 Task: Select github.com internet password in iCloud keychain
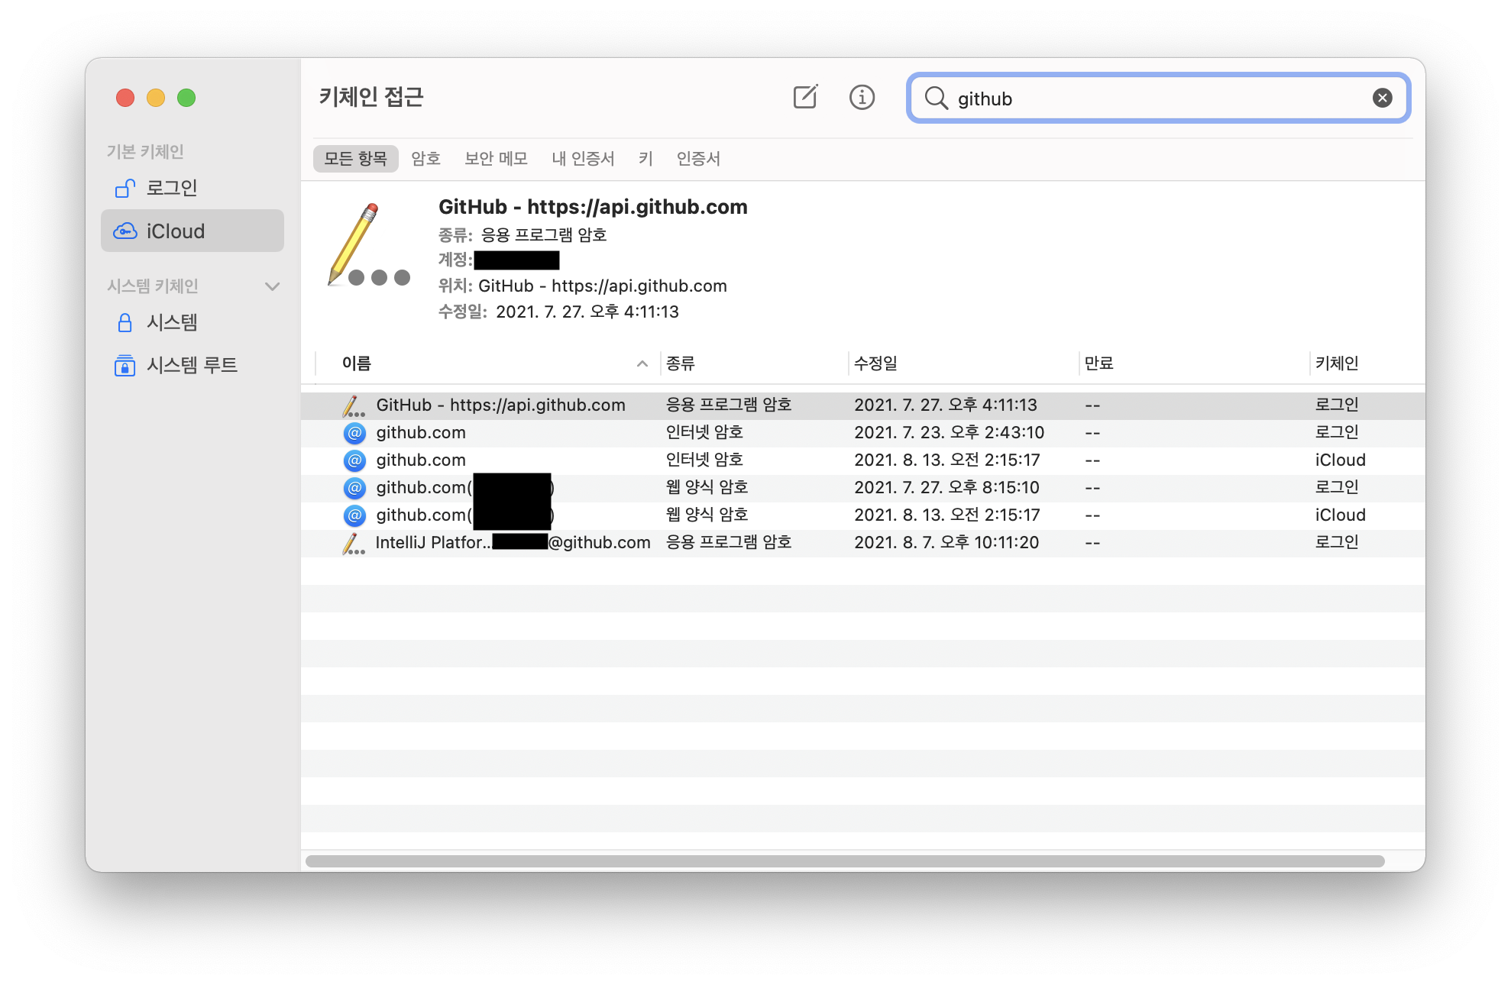click(x=421, y=460)
